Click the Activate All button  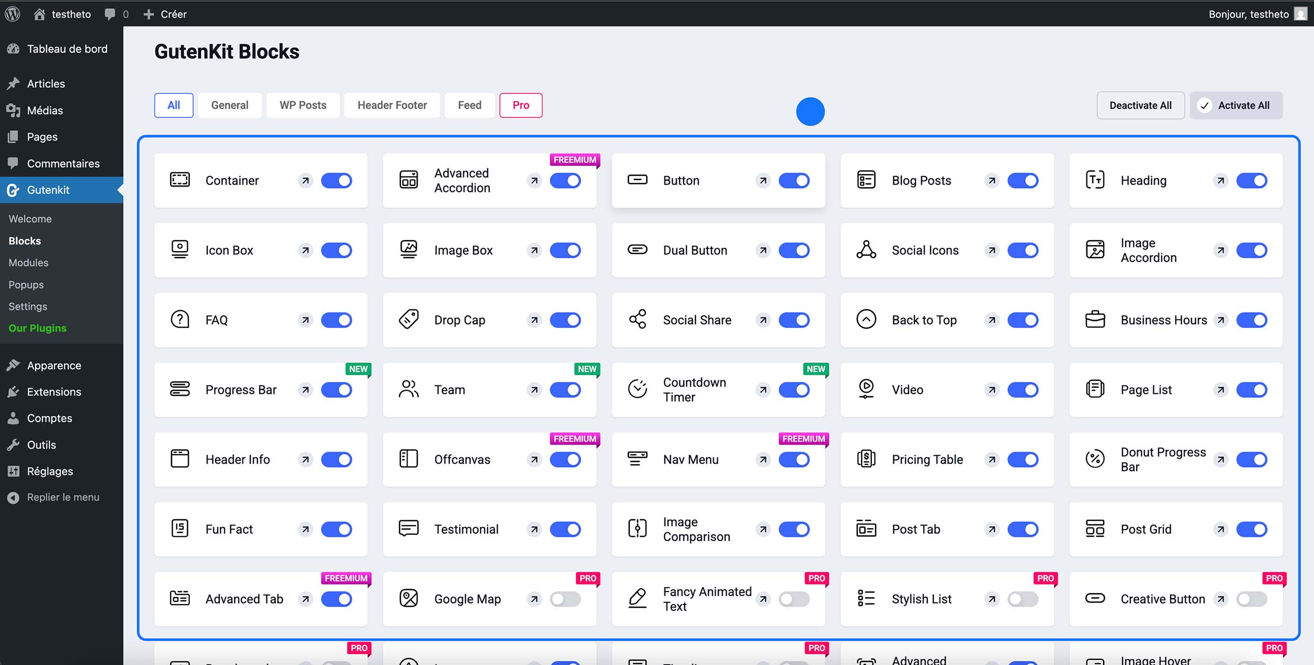point(1236,105)
